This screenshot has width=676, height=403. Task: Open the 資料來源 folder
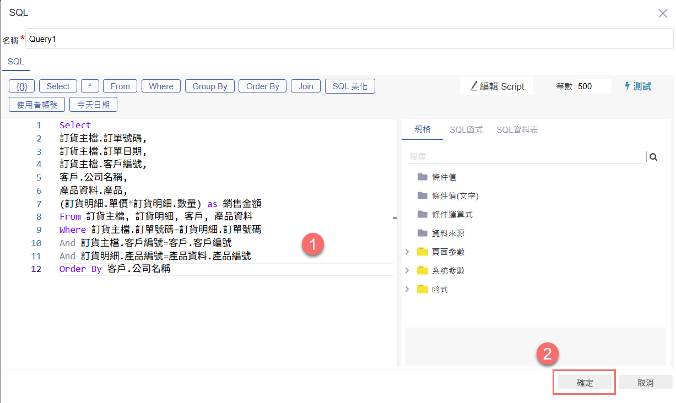(x=448, y=233)
